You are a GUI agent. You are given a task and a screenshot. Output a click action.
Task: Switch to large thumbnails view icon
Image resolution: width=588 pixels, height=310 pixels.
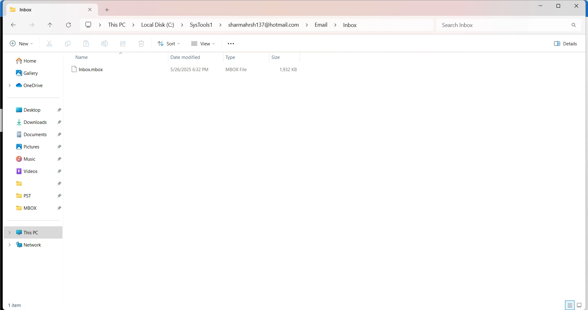click(579, 305)
